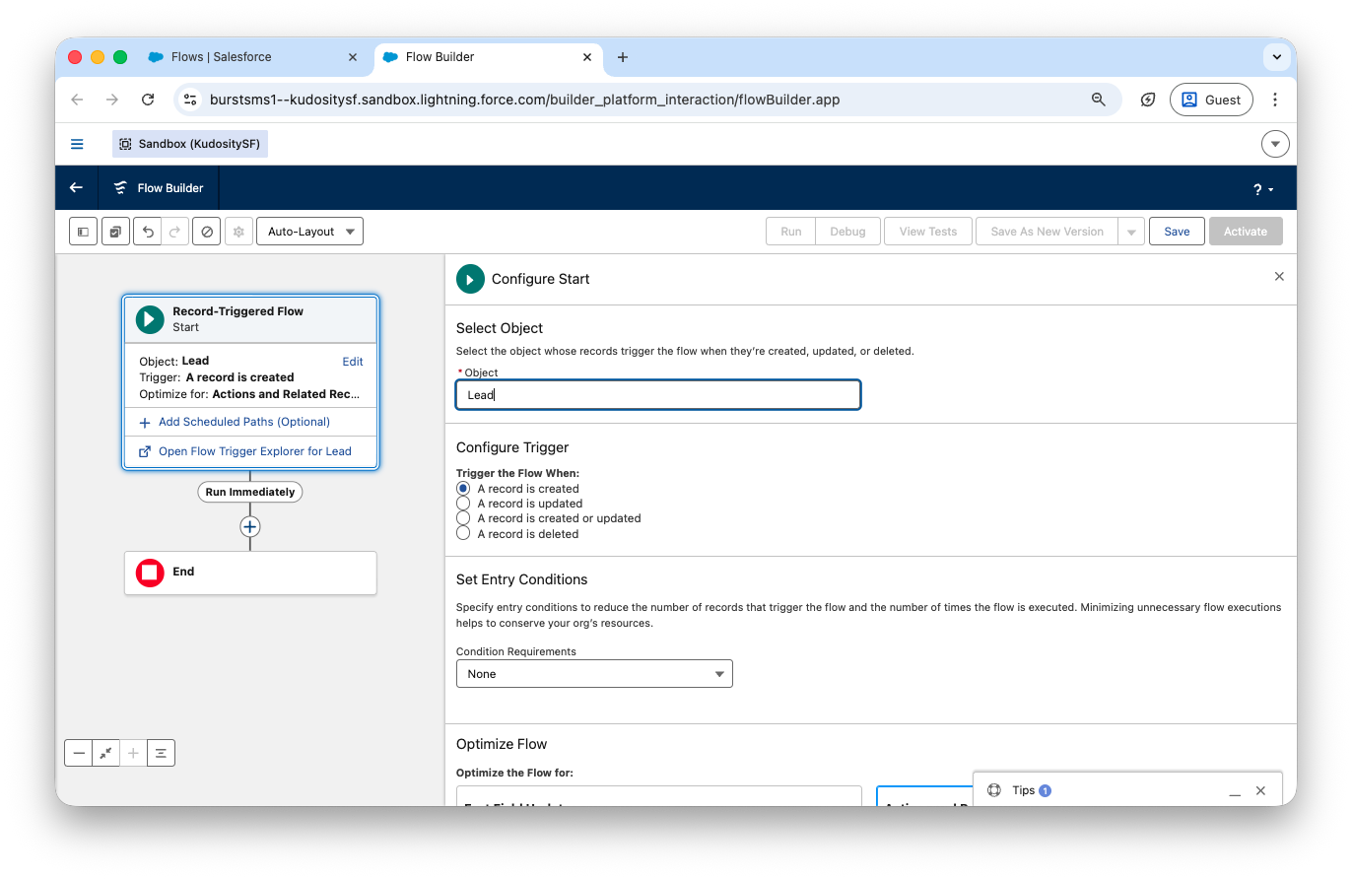Viewport: 1352px width, 879px height.
Task: Click the Object input field containing Lead
Action: [657, 395]
